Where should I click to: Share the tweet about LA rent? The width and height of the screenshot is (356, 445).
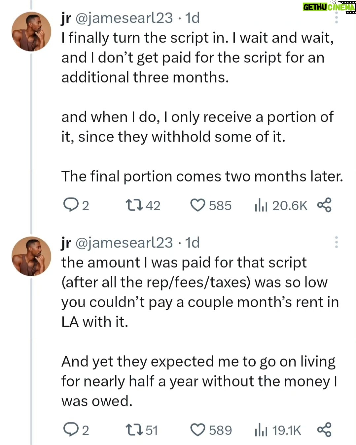[x=324, y=430]
